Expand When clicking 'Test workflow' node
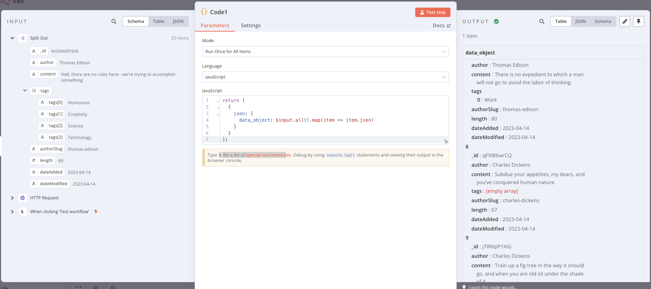The width and height of the screenshot is (651, 289). [x=12, y=212]
